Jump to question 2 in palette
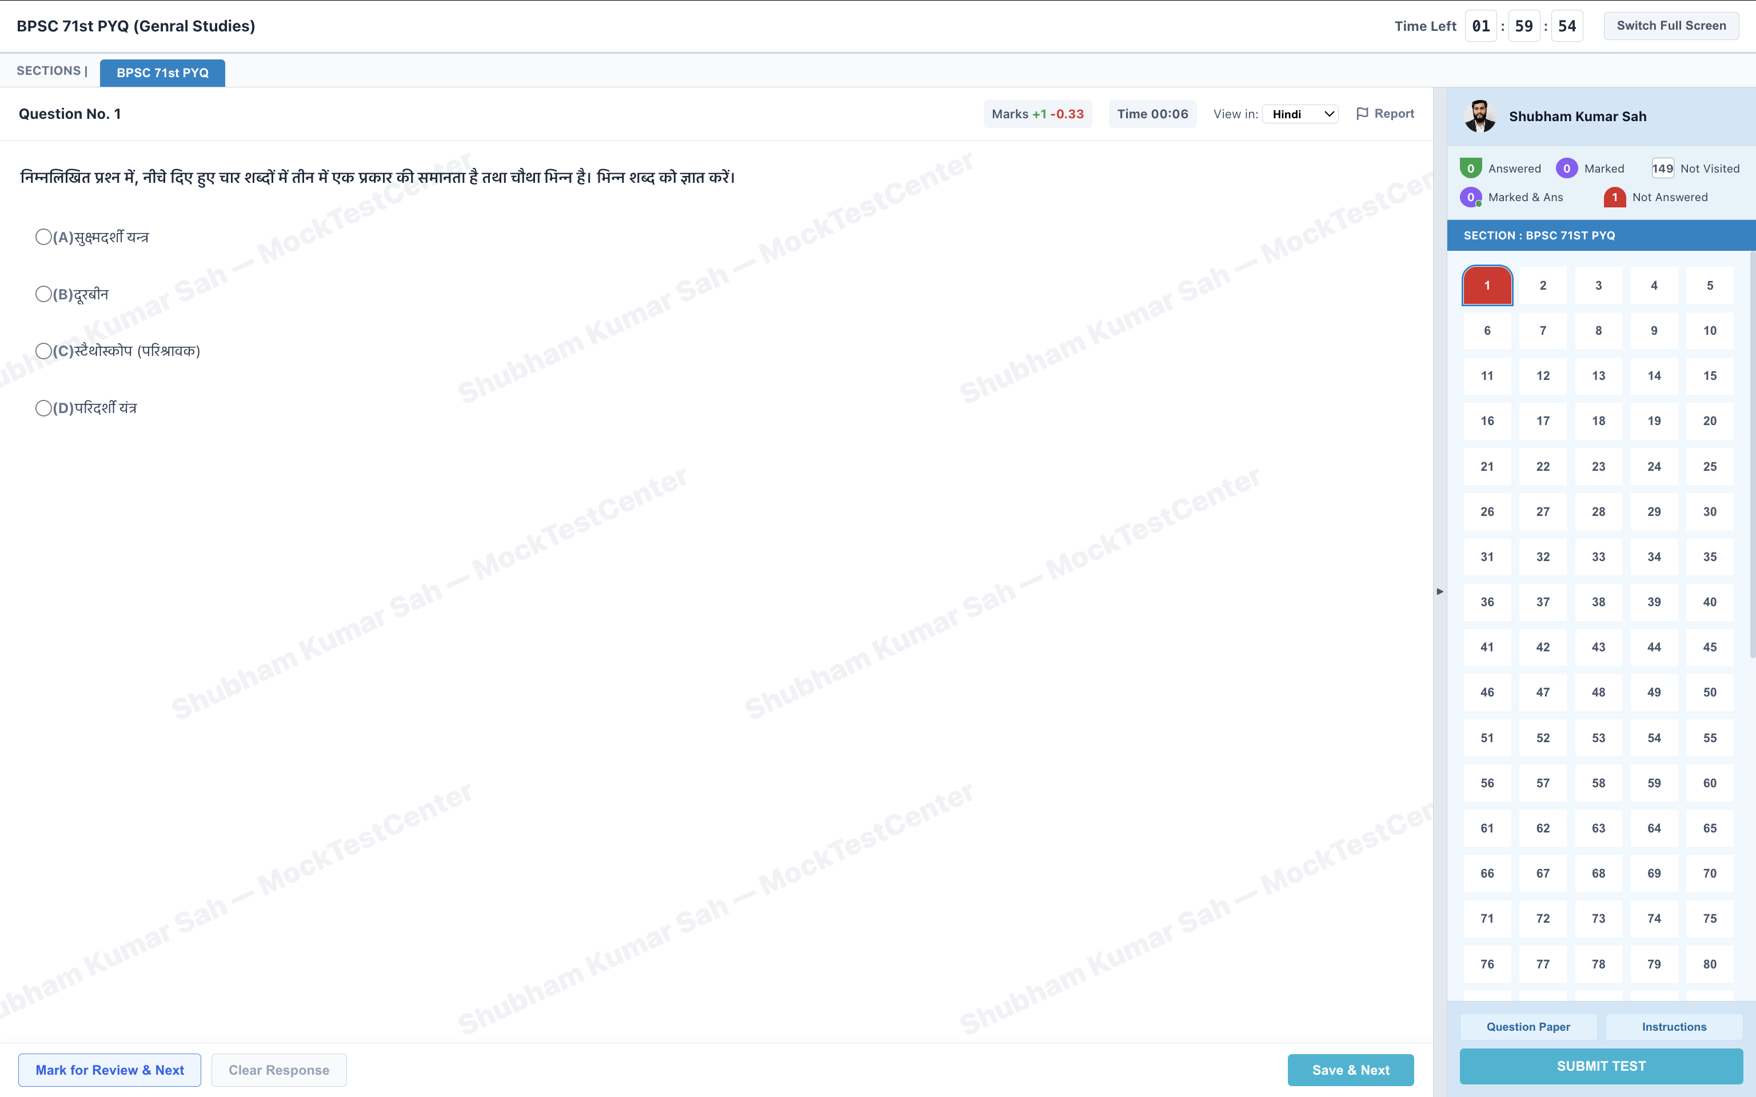The height and width of the screenshot is (1097, 1756). (x=1543, y=285)
